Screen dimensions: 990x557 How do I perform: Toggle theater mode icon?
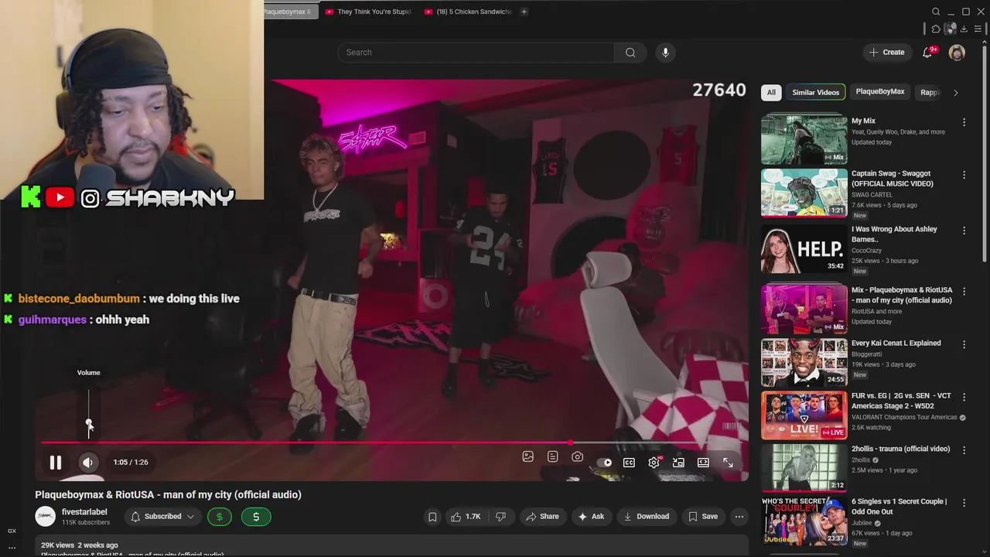703,463
